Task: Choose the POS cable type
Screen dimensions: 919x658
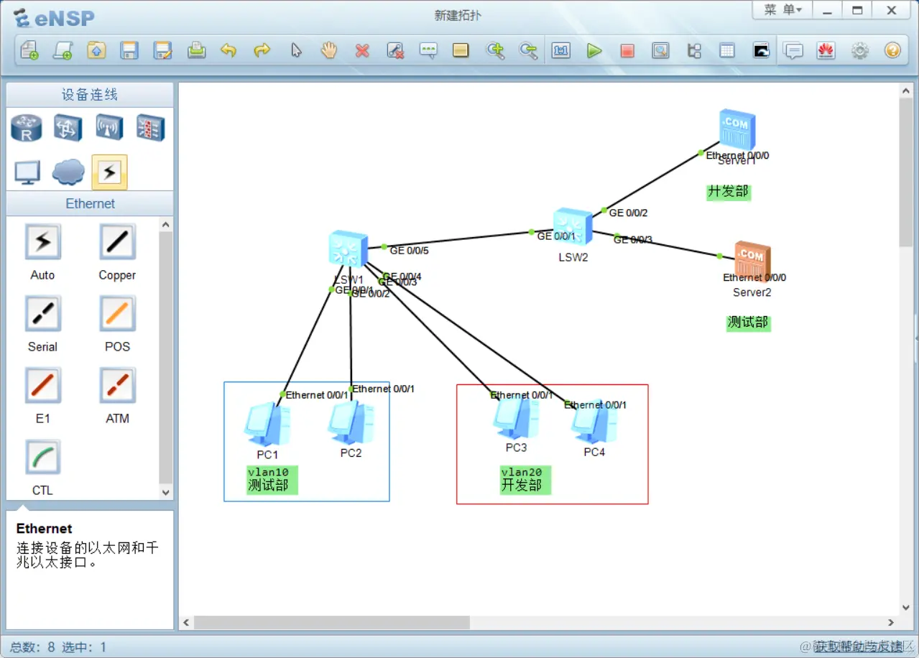Action: 117,314
